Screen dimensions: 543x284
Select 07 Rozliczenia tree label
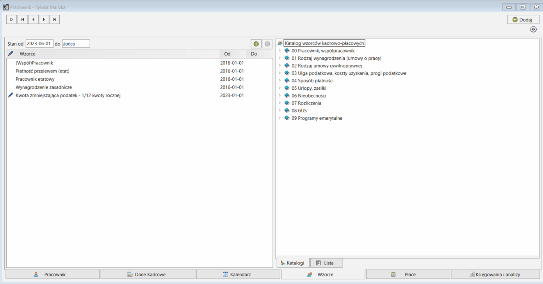click(x=306, y=103)
